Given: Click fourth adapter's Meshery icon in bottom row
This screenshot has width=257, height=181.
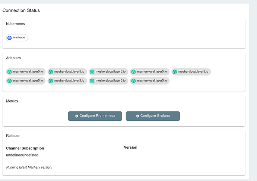Looking at the screenshot, I should pyautogui.click(x=133, y=81).
